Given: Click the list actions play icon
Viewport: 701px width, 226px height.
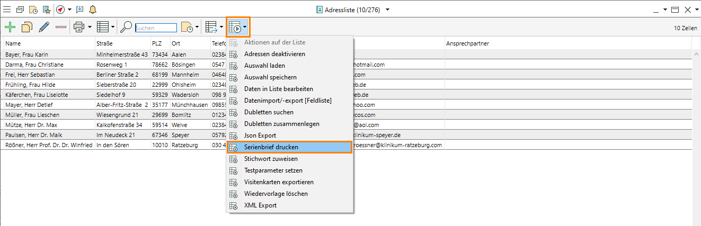Looking at the screenshot, I should click(x=235, y=26).
